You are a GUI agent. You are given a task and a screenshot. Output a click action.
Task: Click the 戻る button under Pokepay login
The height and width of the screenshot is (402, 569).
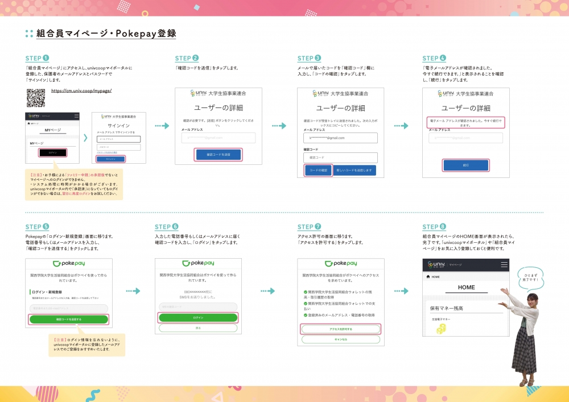[199, 328]
